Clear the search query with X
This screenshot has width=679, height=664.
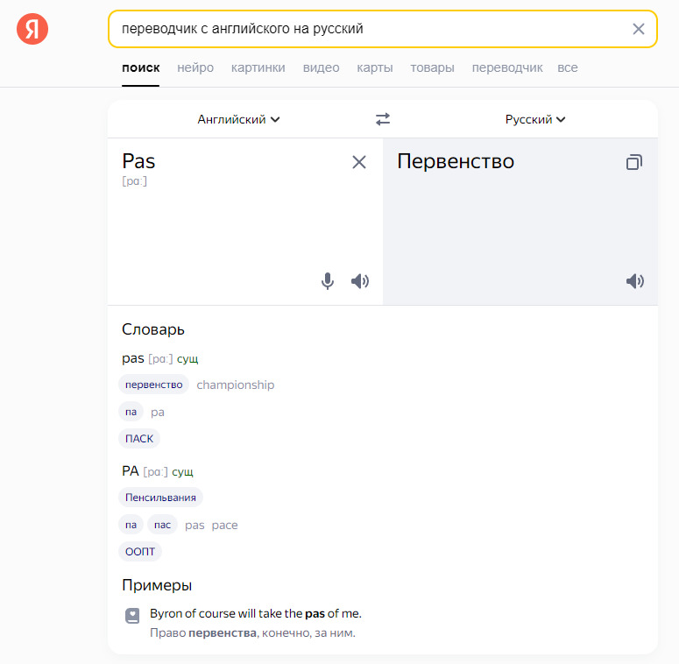click(x=639, y=29)
